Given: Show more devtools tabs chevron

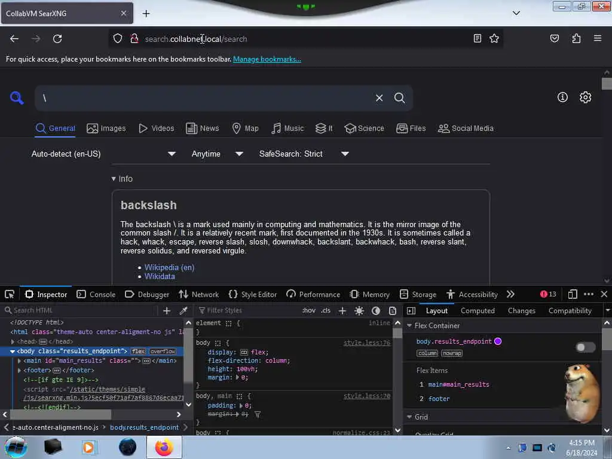Looking at the screenshot, I should click(510, 294).
